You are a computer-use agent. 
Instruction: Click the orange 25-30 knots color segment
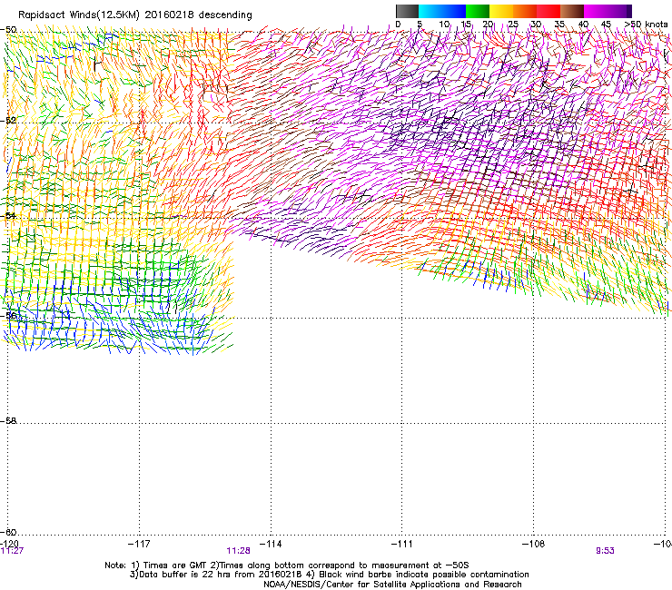tap(525, 11)
